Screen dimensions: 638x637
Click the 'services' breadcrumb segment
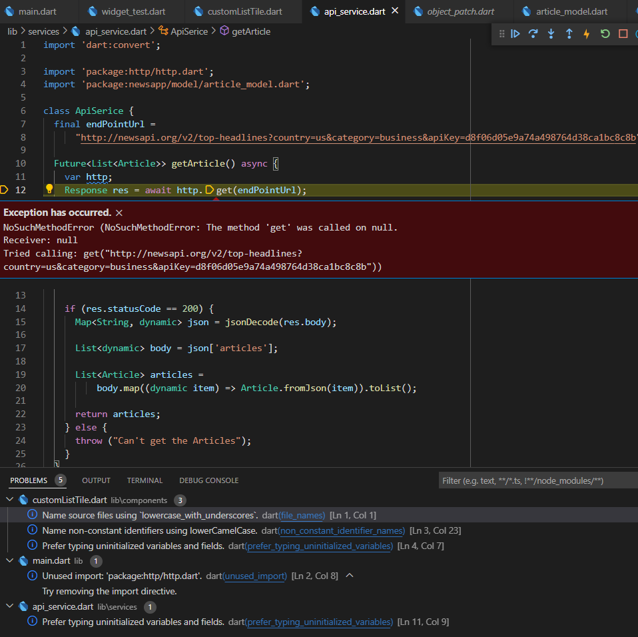43,31
